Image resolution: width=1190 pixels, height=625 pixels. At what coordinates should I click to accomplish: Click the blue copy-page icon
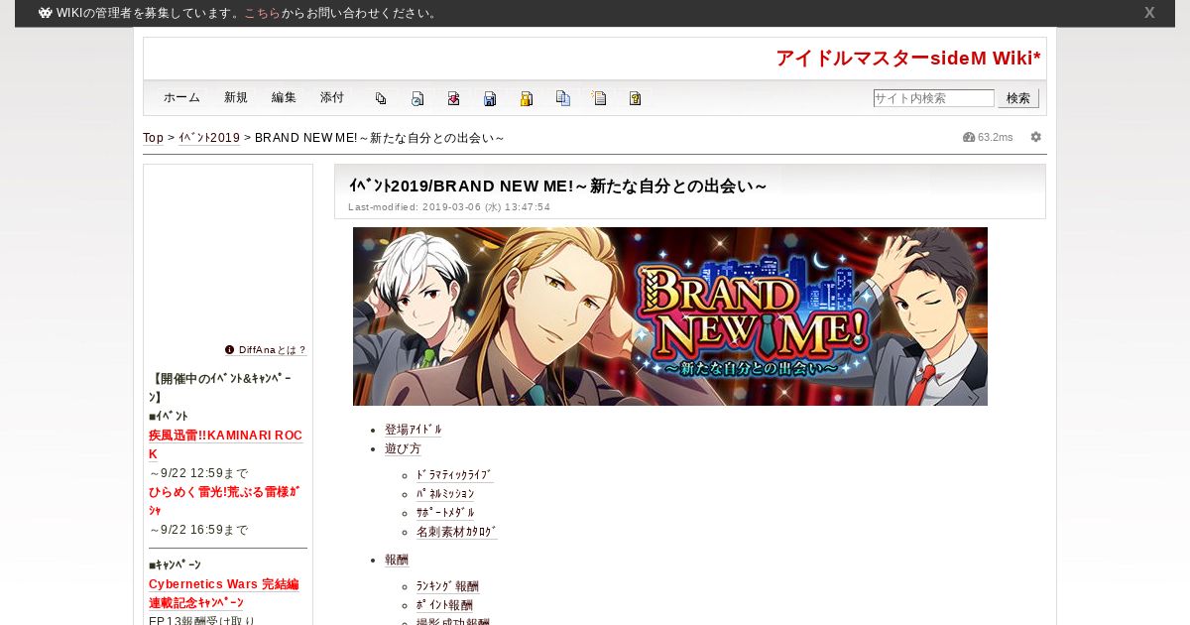click(563, 98)
